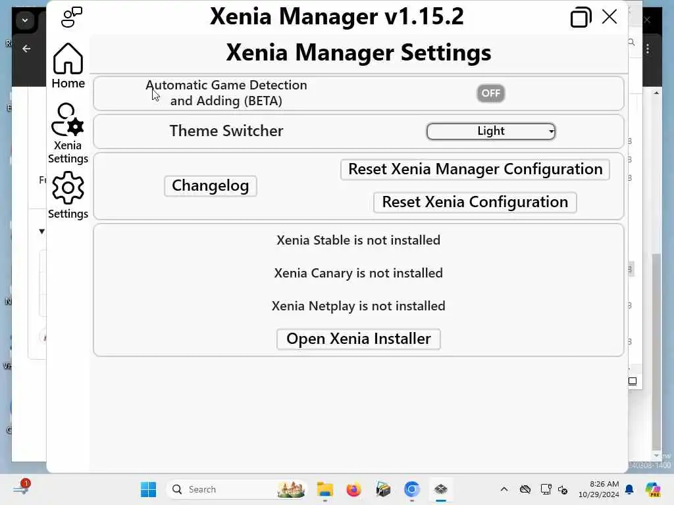
Task: Click the network display tray icon
Action: point(546,489)
